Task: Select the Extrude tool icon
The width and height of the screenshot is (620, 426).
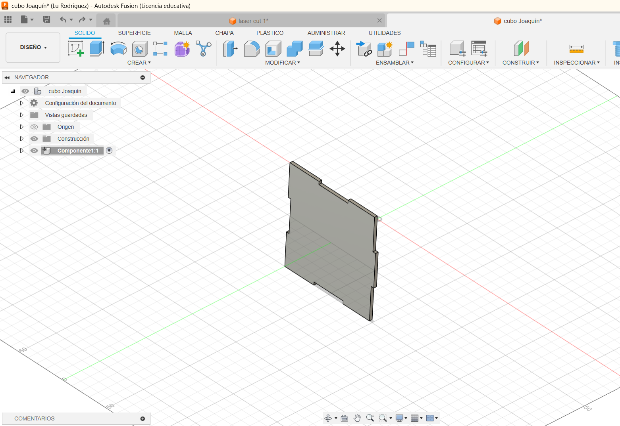Action: coord(96,49)
